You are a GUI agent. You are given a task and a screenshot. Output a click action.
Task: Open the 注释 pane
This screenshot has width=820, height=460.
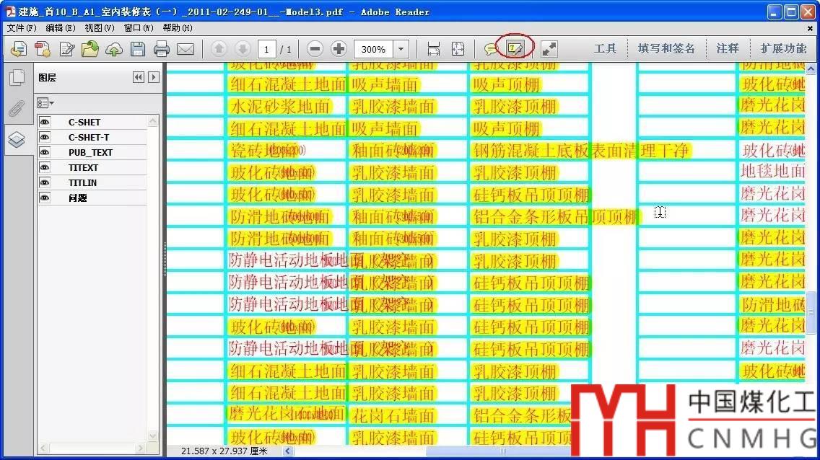point(728,49)
